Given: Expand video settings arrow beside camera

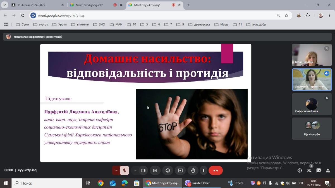Looking at the screenshot, I should pos(135,170).
